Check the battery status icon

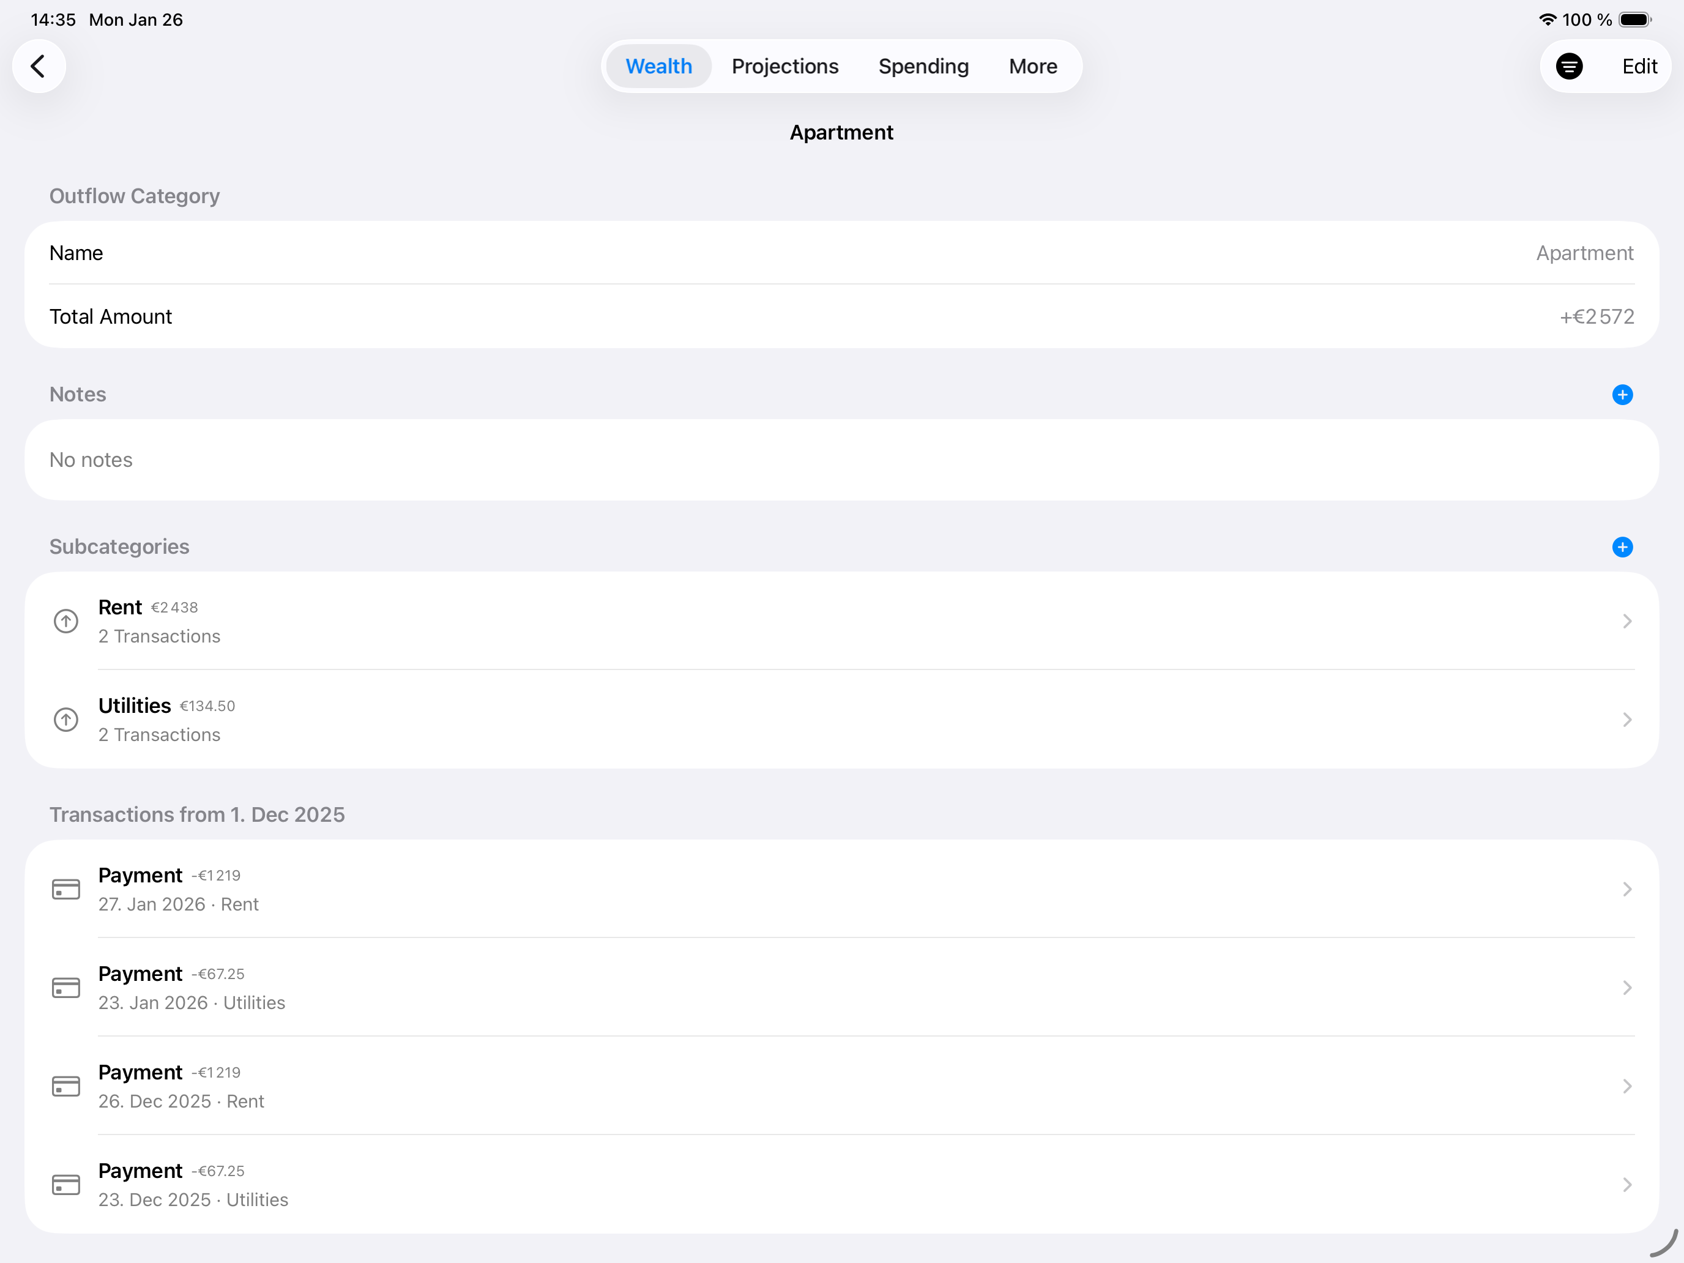[x=1634, y=20]
